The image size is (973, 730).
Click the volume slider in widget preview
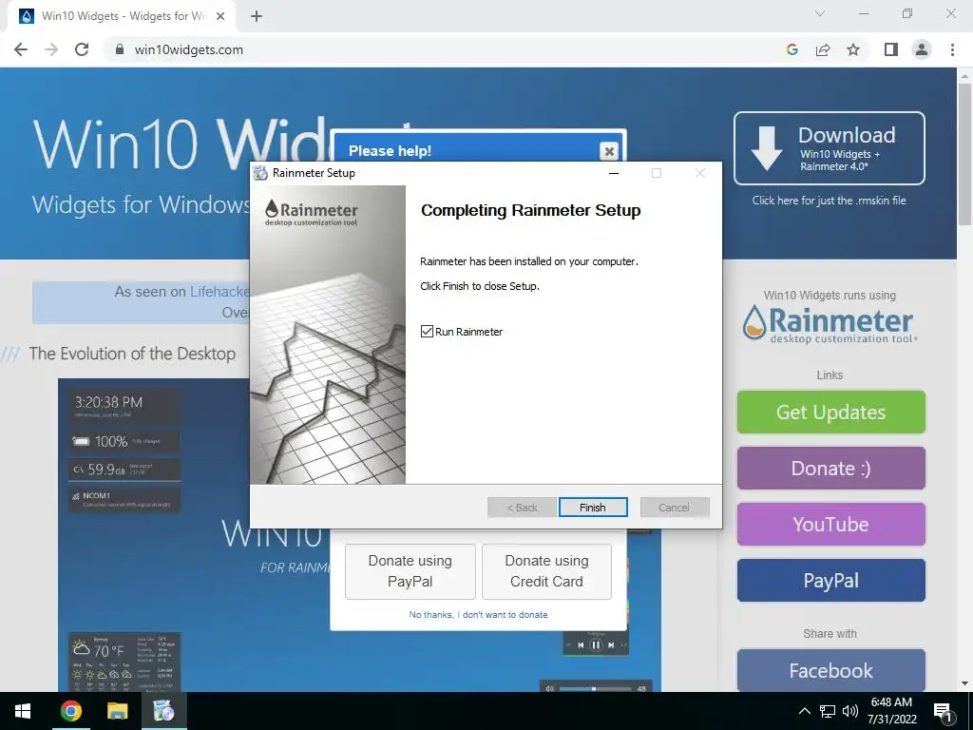click(x=596, y=688)
